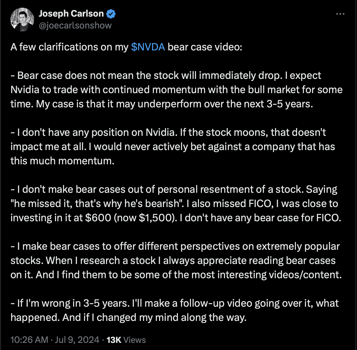Open the 13K view count
357x350 pixels.
(x=114, y=340)
